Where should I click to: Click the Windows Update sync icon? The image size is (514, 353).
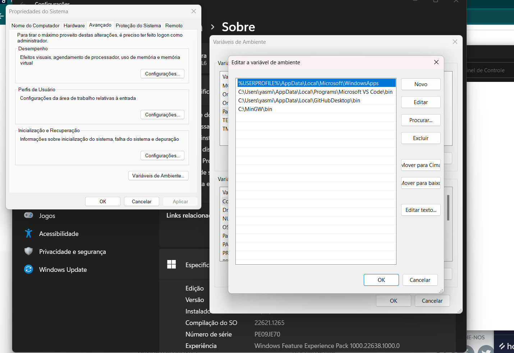pos(29,269)
